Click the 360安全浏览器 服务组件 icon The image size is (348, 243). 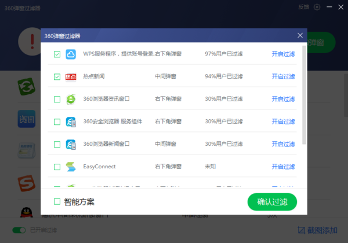tap(71, 122)
